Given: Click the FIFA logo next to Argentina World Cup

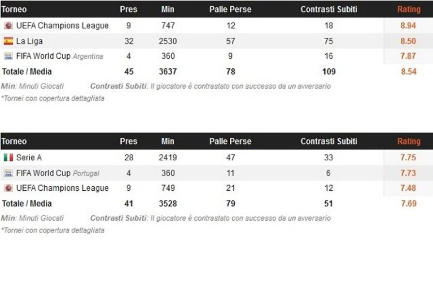Looking at the screenshot, I should pos(8,56).
